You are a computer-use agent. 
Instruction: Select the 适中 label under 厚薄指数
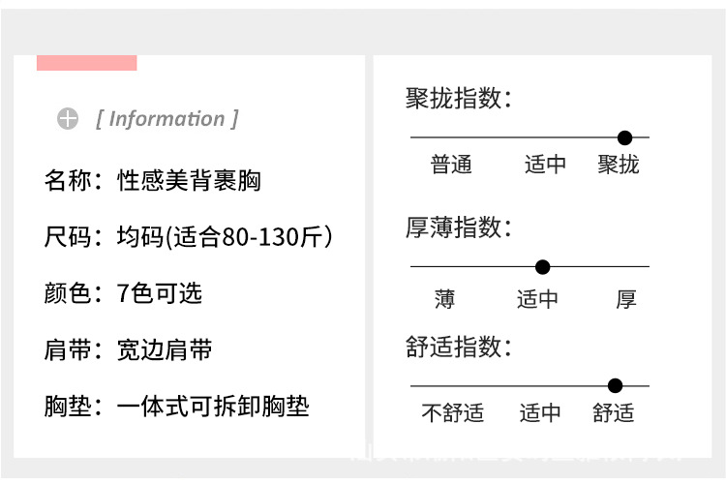[537, 299]
